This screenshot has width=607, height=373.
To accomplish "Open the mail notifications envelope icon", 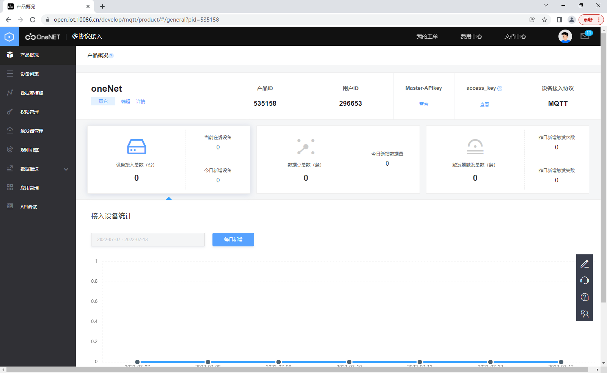I will pos(585,36).
